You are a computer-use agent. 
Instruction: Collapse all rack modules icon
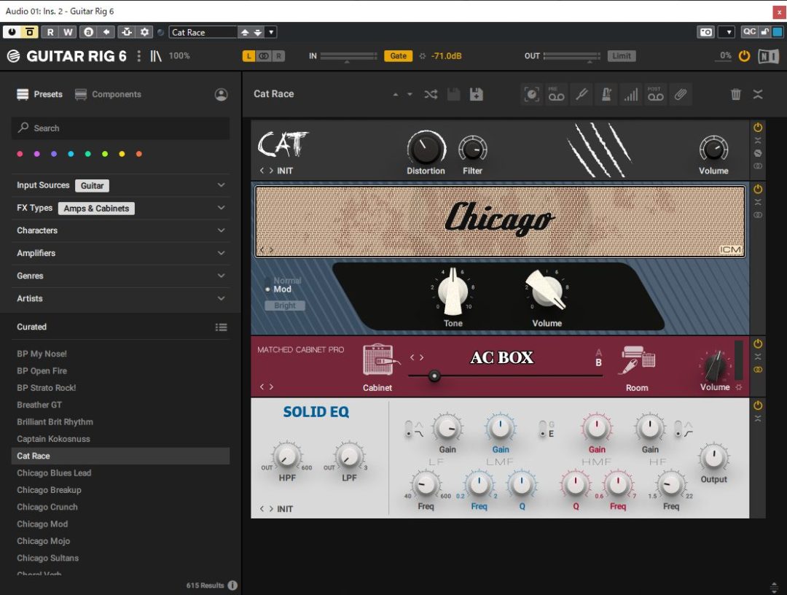[x=758, y=94]
